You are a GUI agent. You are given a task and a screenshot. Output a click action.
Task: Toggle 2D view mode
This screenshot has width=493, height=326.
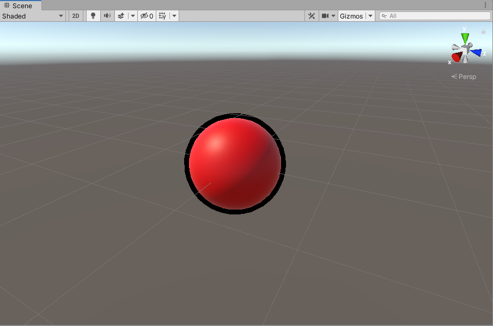76,16
